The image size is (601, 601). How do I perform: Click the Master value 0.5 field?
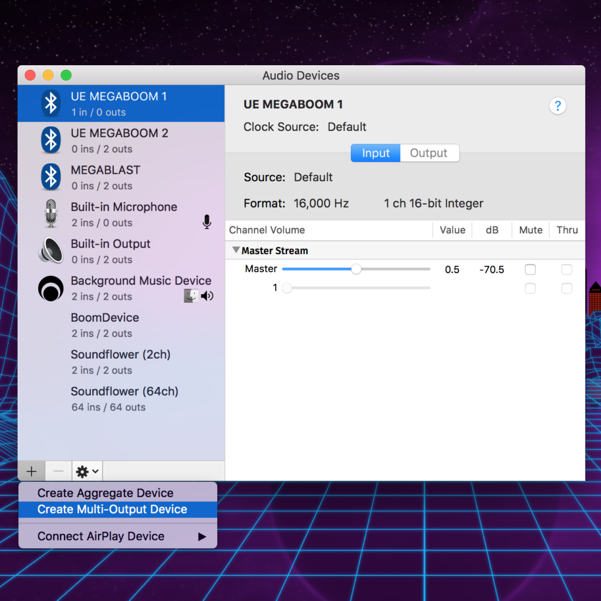pos(452,269)
